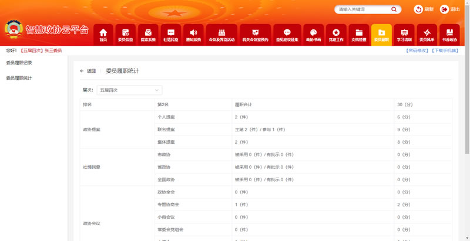Click the 退出 logout button
The width and height of the screenshot is (470, 241).
(449, 9)
